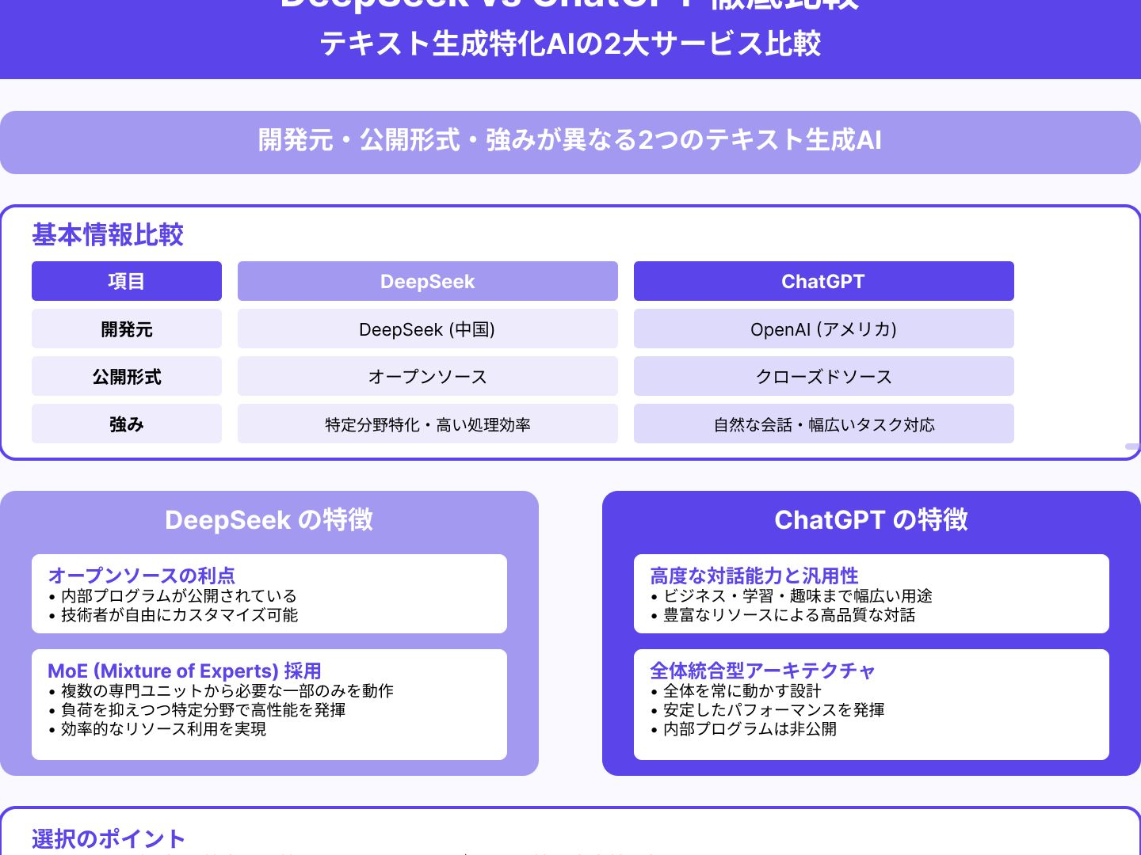Click the 'ChatGPT' table column header
The width and height of the screenshot is (1141, 855).
(824, 281)
